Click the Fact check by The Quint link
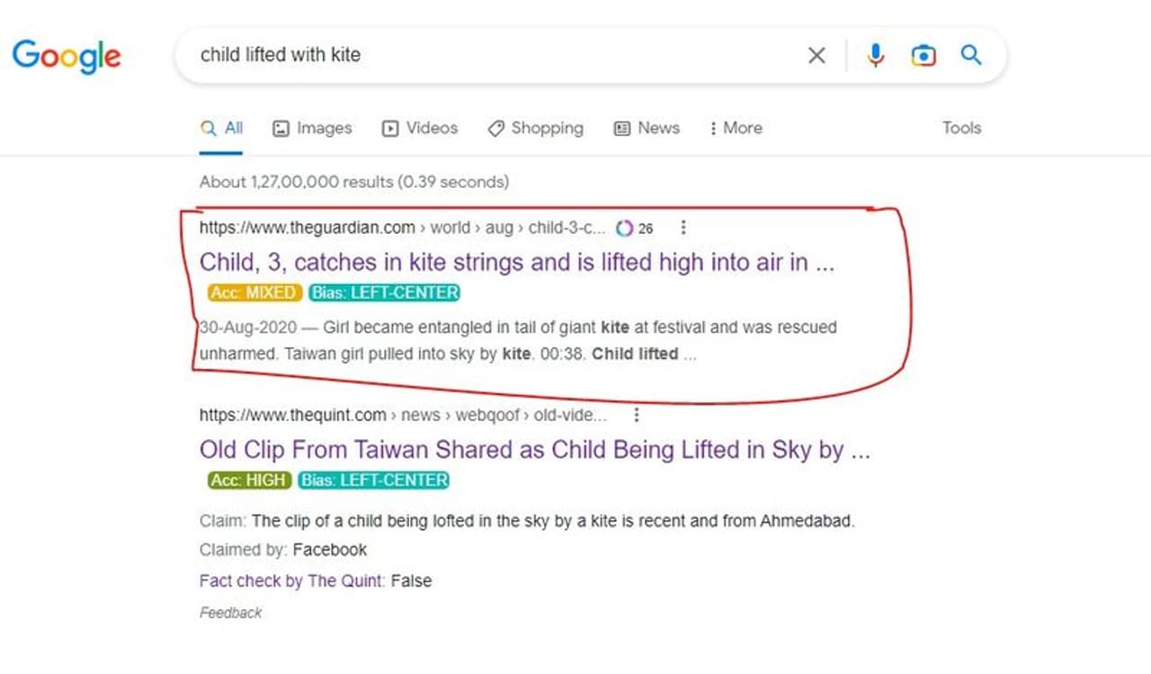The image size is (1151, 674). tap(292, 580)
